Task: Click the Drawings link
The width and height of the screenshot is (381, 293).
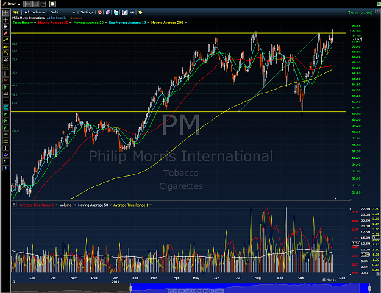Action: (x=76, y=18)
